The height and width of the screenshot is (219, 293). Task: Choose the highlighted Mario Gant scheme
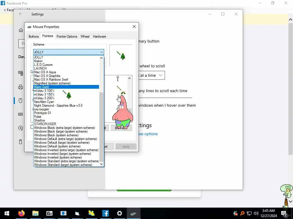point(66,87)
